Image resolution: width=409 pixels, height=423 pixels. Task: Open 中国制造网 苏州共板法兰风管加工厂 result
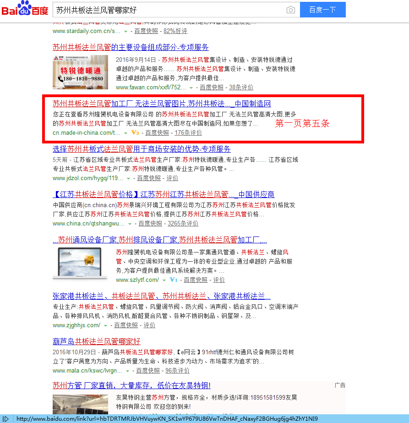(x=162, y=104)
